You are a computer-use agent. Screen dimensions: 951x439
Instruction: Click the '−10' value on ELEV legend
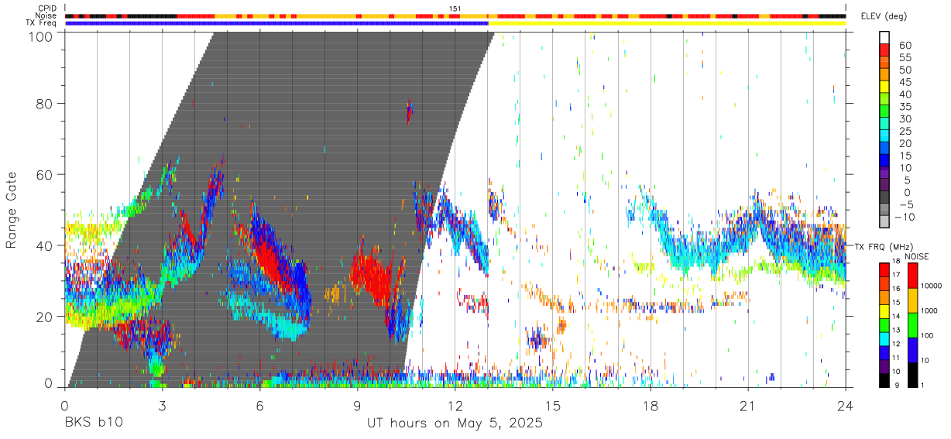(903, 218)
